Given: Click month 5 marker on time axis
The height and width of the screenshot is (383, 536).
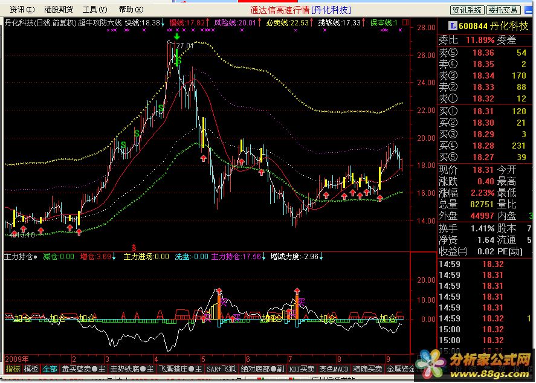Looking at the screenshot, I should 203,359.
